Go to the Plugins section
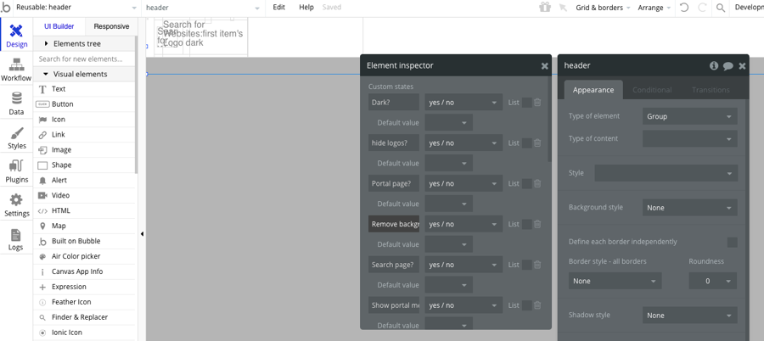This screenshot has height=341, width=764. [x=16, y=171]
